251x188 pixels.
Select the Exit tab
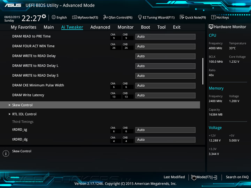(177, 27)
